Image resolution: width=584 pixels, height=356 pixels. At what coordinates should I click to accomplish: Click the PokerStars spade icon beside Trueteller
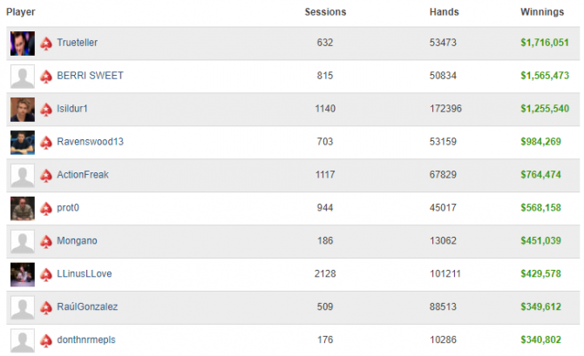[46, 44]
